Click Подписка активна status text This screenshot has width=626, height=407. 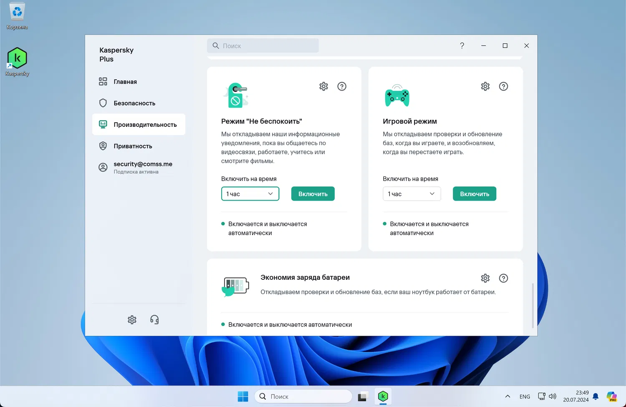136,172
